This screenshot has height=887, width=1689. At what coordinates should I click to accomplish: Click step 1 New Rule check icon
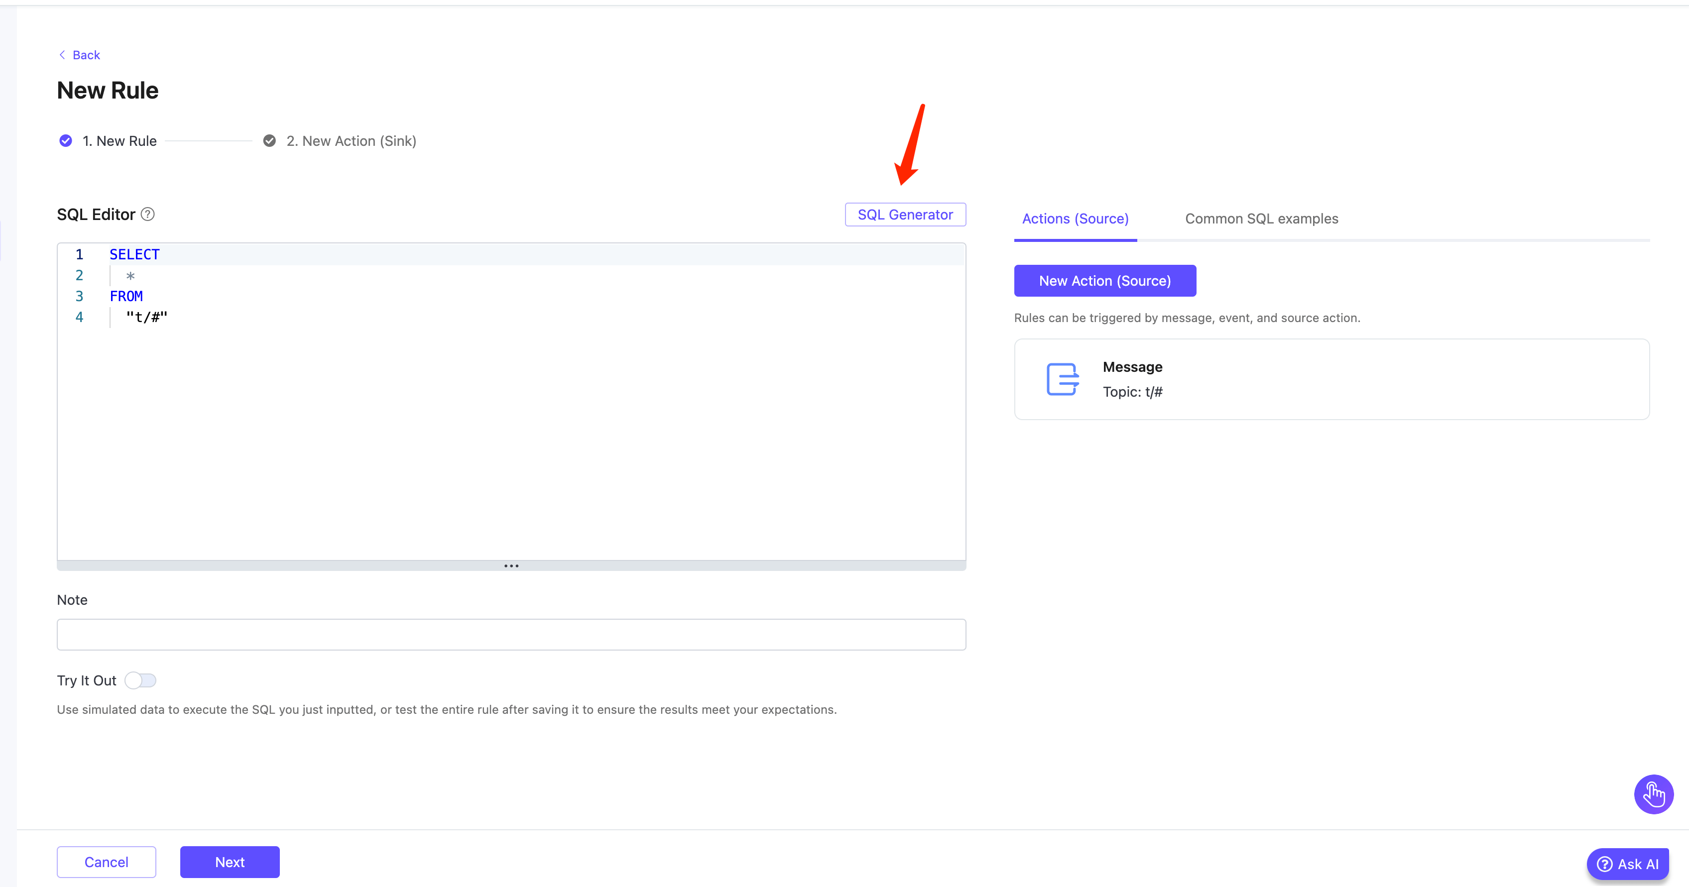pyautogui.click(x=66, y=141)
